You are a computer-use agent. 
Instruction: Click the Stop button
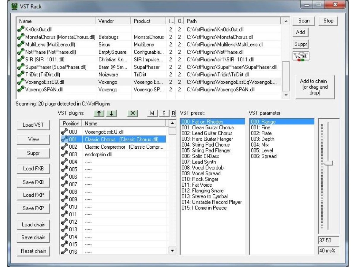328,21
